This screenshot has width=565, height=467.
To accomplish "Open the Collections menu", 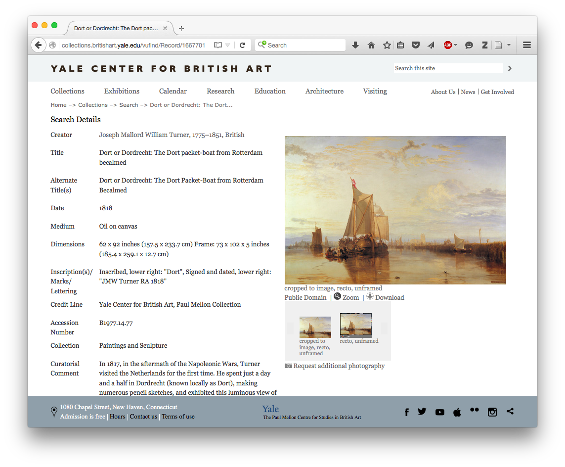I will click(67, 91).
